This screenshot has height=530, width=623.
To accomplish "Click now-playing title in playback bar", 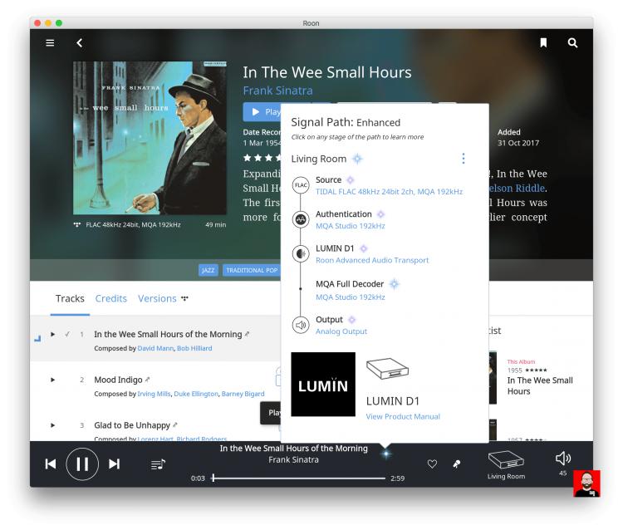I will (x=293, y=448).
